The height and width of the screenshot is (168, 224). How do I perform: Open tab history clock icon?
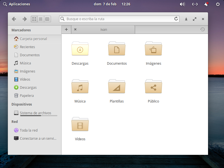point(202,29)
